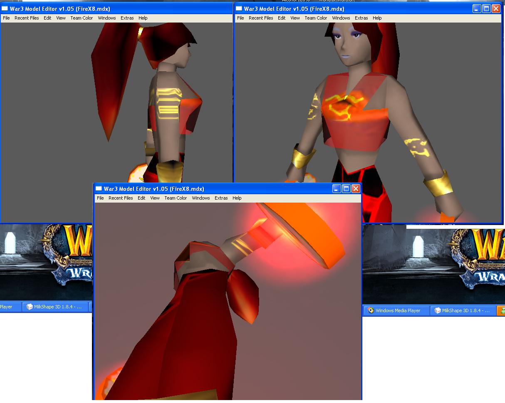Open the Windows menu in the top-right editor window

[341, 18]
